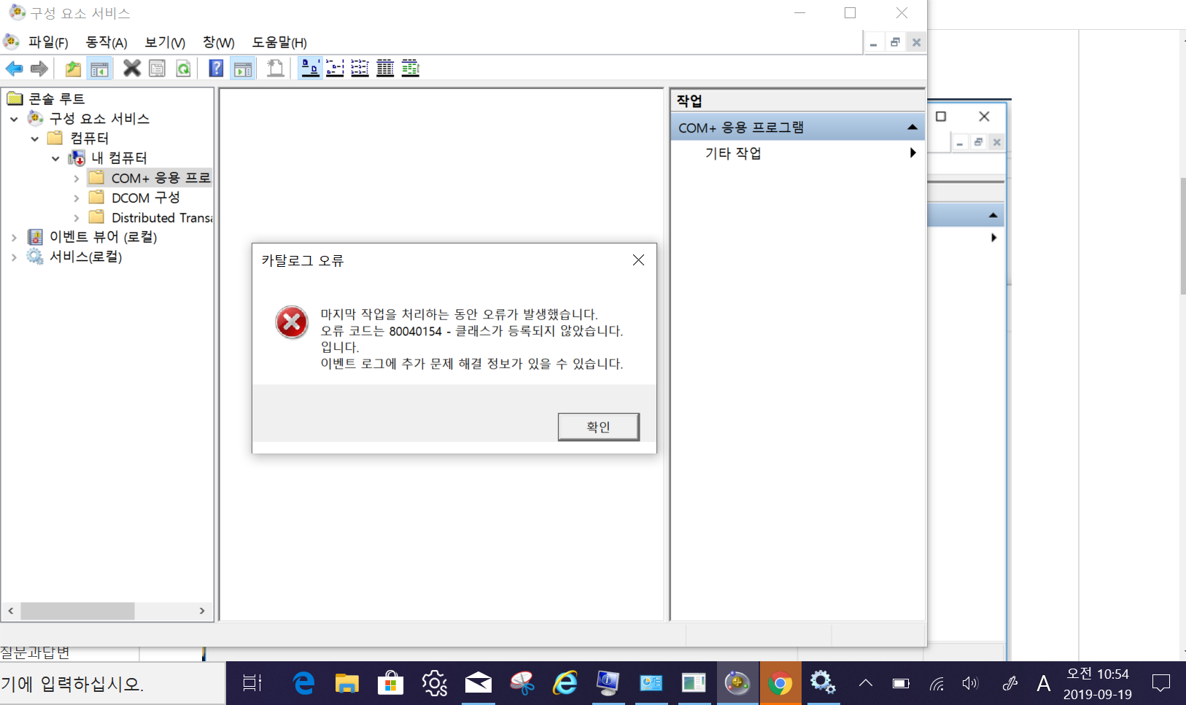Close the 카탈로그 오류 dialog
The width and height of the screenshot is (1186, 705).
[638, 260]
